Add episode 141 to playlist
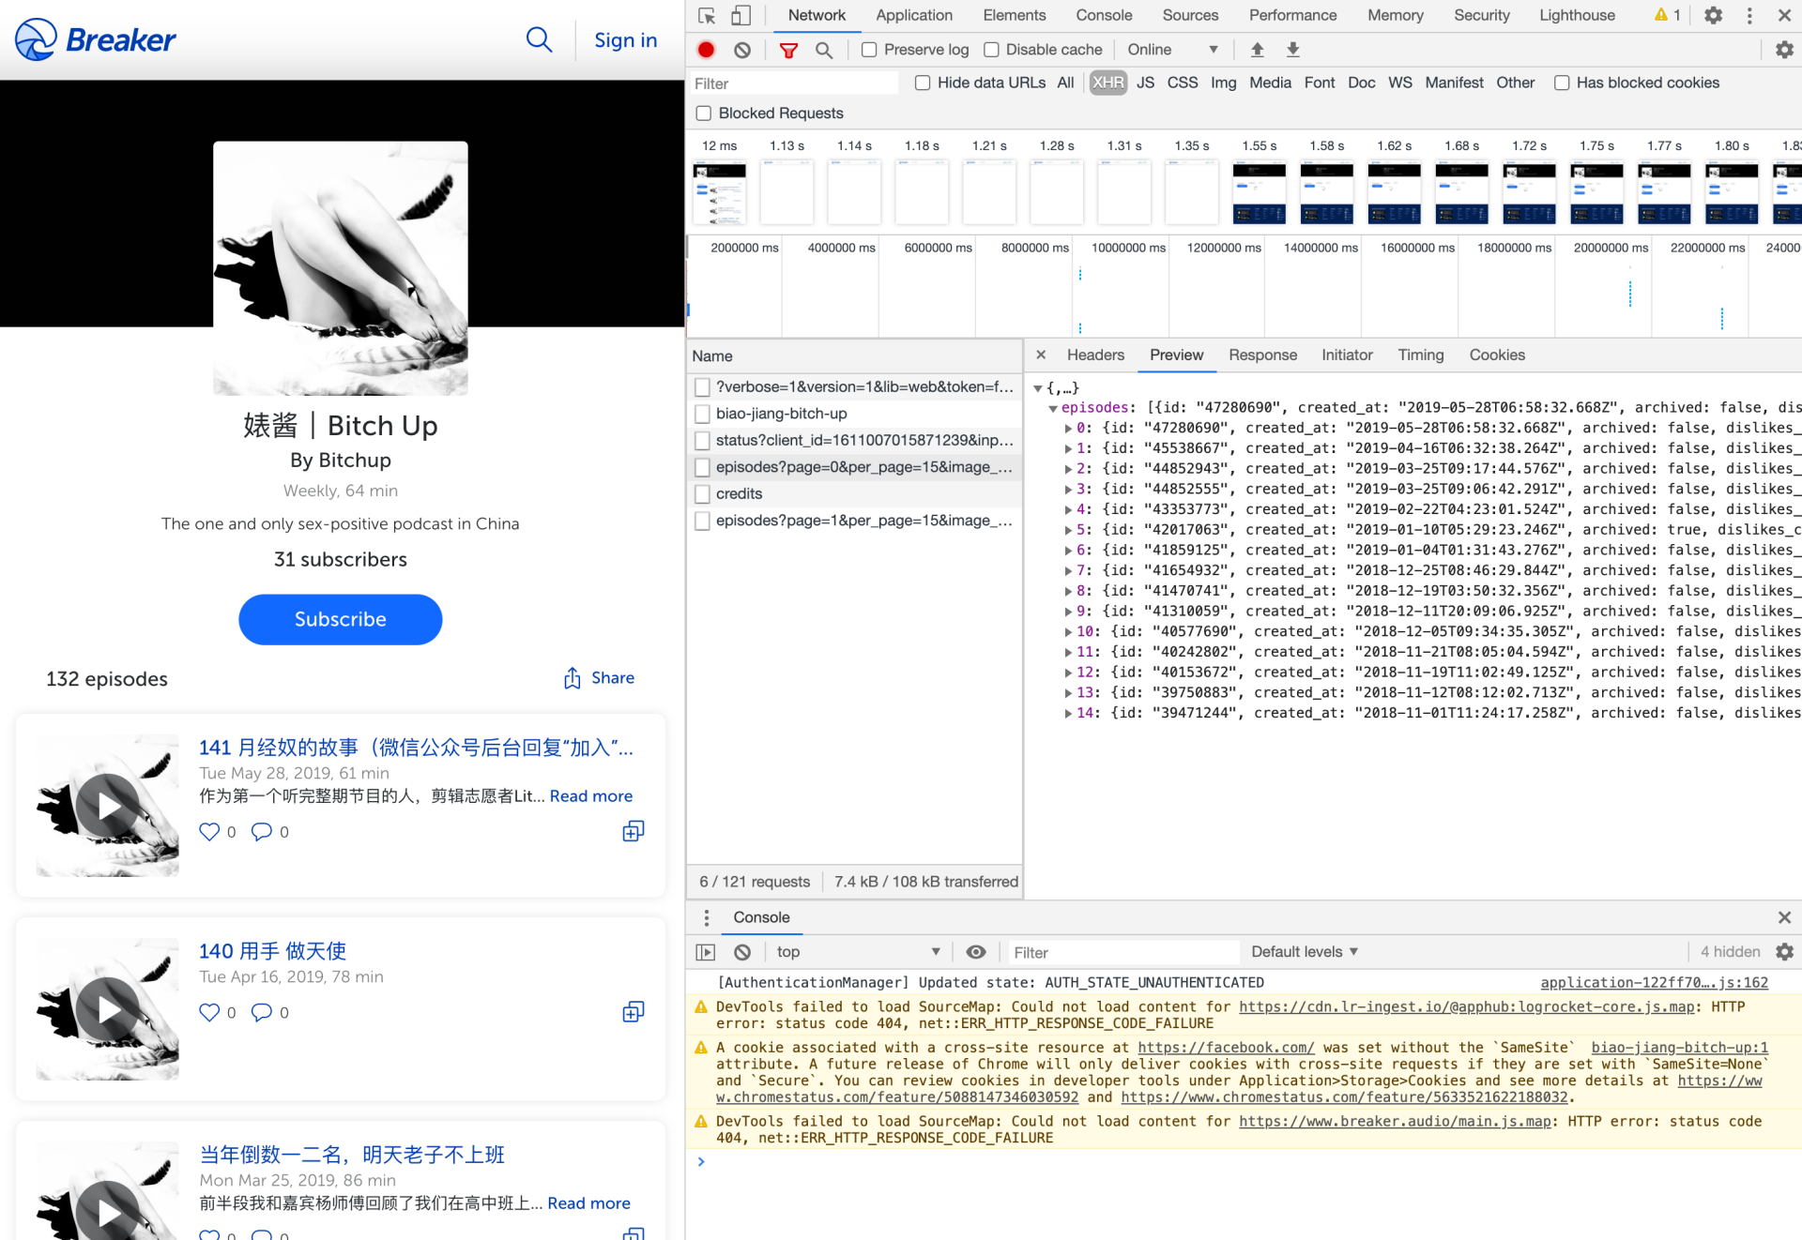This screenshot has width=1802, height=1240. (x=634, y=832)
